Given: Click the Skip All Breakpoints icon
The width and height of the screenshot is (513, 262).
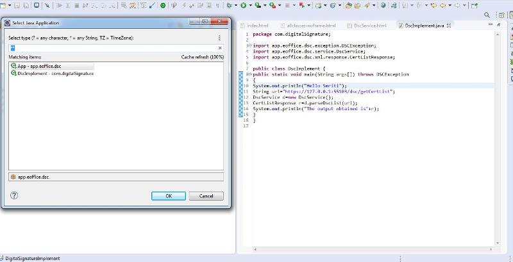Looking at the screenshot, I should 47,5.
